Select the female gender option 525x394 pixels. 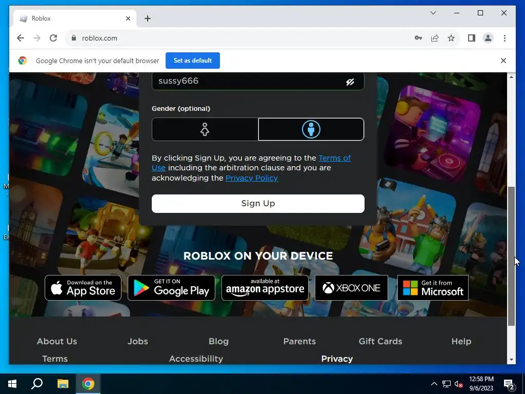pyautogui.click(x=205, y=129)
